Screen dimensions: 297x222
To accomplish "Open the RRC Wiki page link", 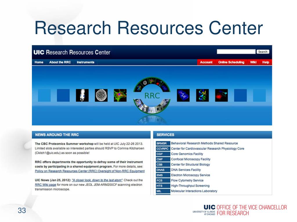I will [46, 185].
